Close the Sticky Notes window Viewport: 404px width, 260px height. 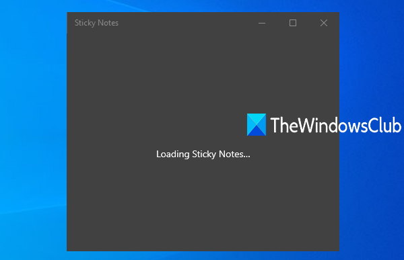[x=324, y=23]
